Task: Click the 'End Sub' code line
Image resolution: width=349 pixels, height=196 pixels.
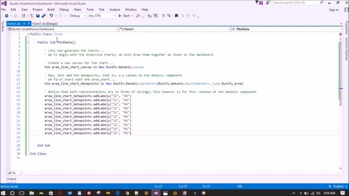Action: point(44,145)
